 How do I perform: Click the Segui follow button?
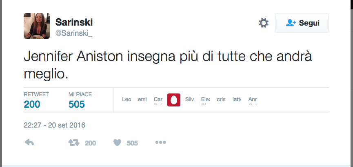tap(302, 23)
